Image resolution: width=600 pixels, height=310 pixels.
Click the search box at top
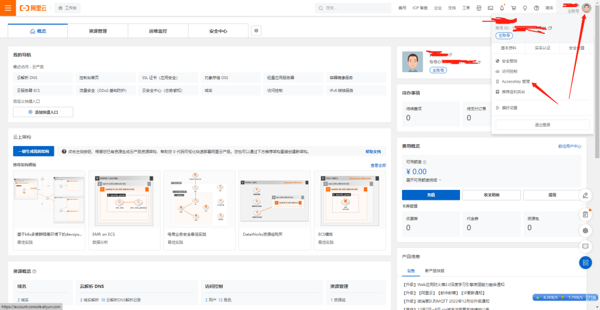click(x=353, y=8)
